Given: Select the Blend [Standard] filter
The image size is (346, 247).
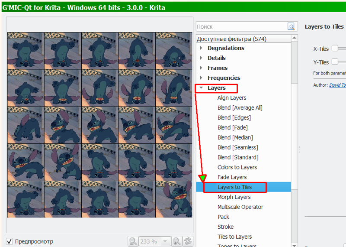Looking at the screenshot, I should pos(238,157).
